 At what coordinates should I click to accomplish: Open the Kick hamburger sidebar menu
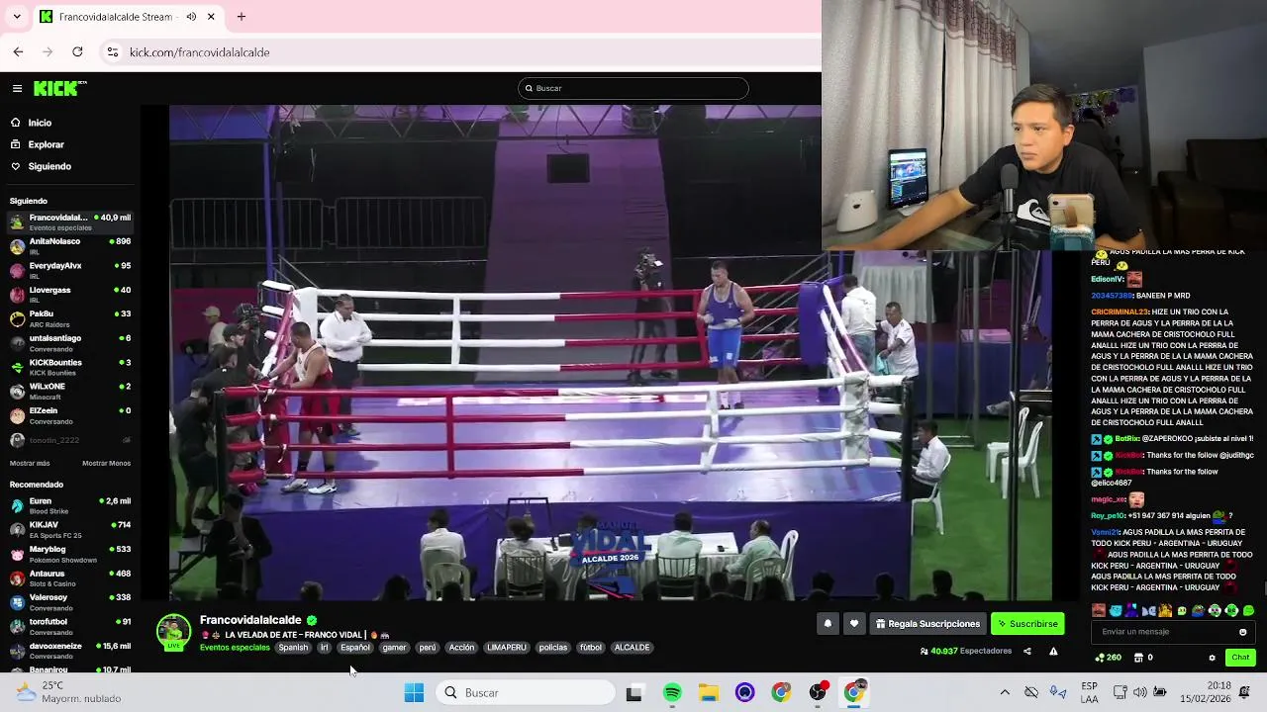17,88
